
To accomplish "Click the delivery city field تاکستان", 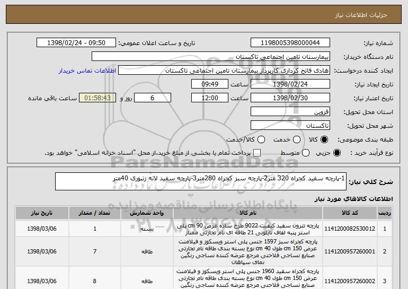I will click(x=290, y=126).
